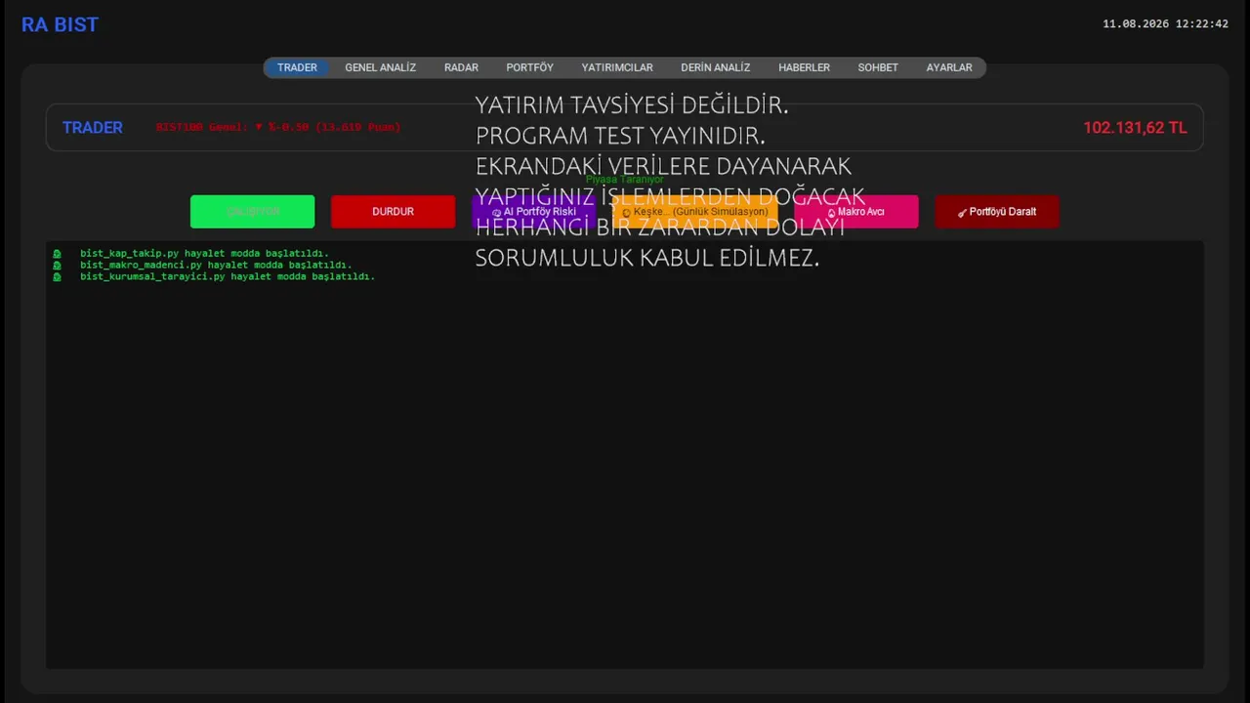Select log line 'bist_kurumsal_tarayici.py hayalet modda başlatıldı.'
Screen dimensions: 1250x703
point(228,277)
